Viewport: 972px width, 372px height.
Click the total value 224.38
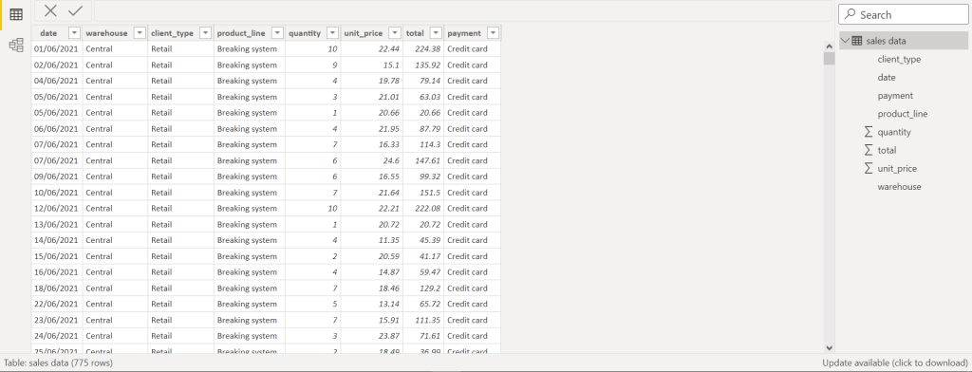click(x=422, y=49)
